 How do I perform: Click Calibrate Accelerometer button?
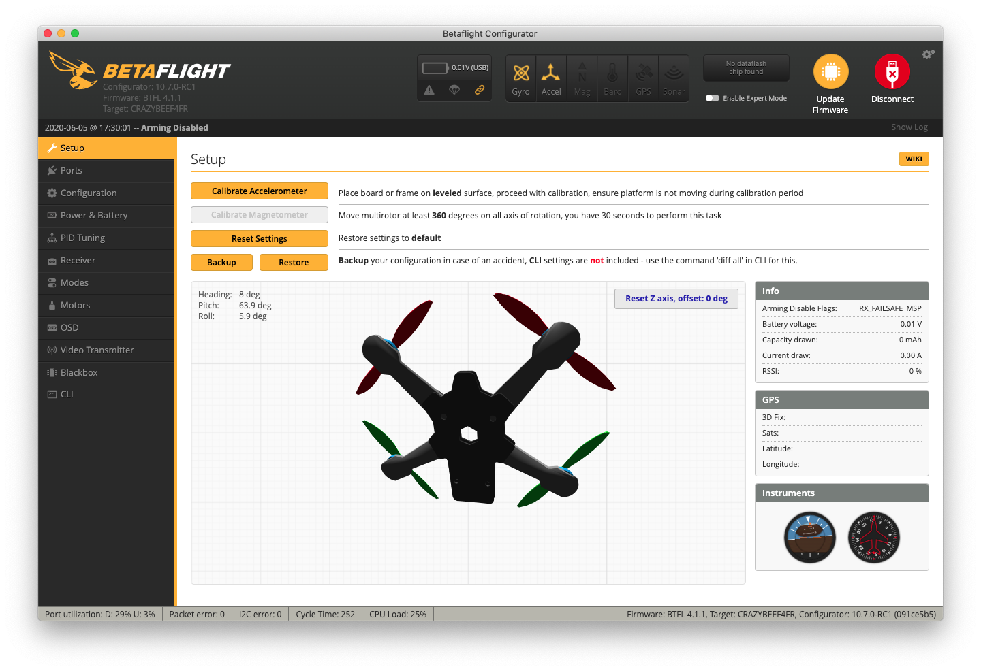coord(260,191)
